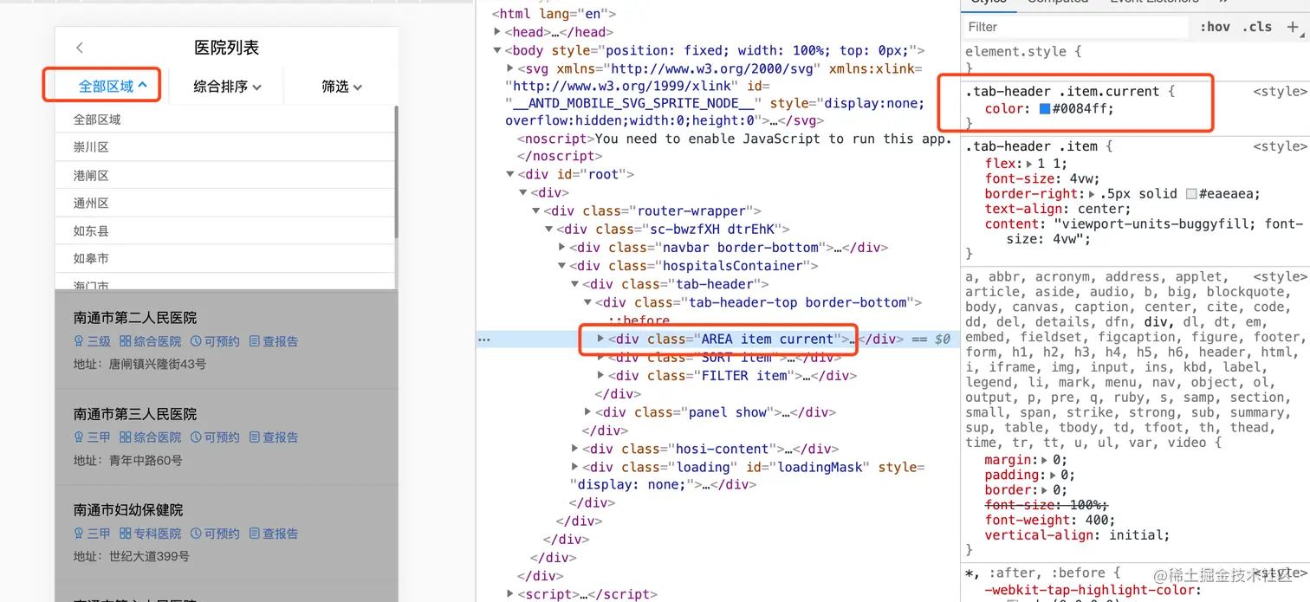Select 如皋市 in the region list
The height and width of the screenshot is (602, 1310).
[x=224, y=258]
